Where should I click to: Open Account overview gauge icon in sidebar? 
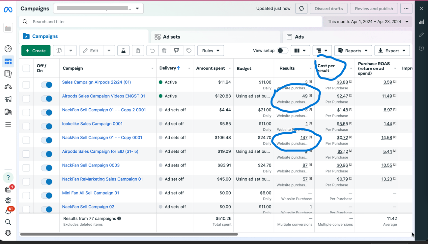pos(8,49)
